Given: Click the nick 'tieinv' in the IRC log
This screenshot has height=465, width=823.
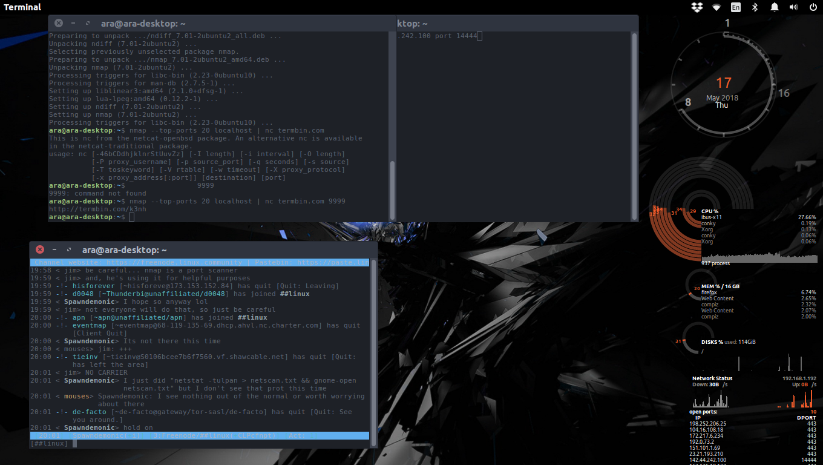Looking at the screenshot, I should [x=85, y=357].
